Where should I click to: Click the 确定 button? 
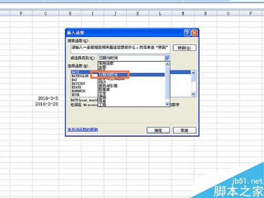158,130
